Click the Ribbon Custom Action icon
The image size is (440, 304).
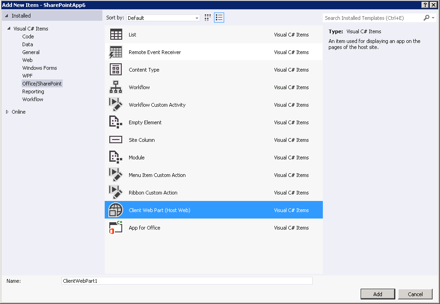pos(116,192)
